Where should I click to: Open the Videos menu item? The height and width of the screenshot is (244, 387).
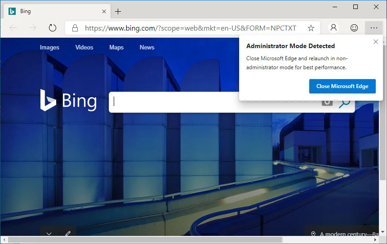tap(84, 47)
